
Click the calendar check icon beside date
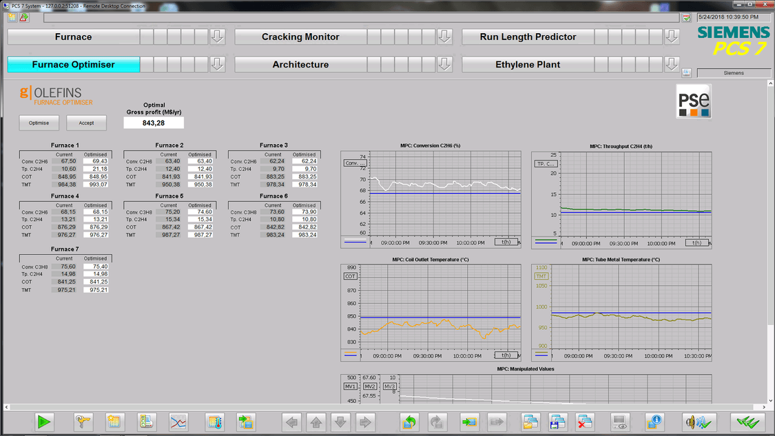pos(687,18)
